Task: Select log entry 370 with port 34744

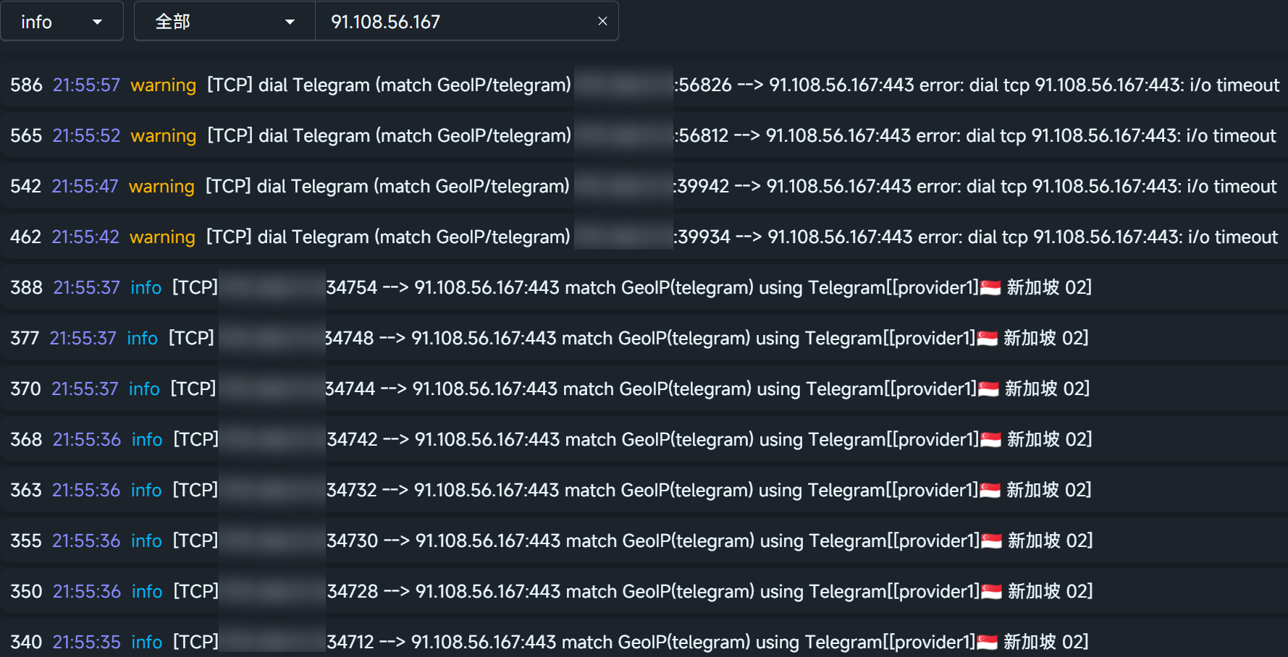Action: click(x=644, y=389)
